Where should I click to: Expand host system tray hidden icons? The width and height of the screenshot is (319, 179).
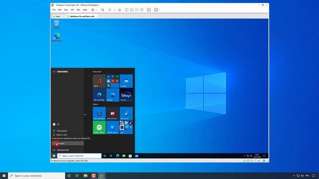coord(294,176)
